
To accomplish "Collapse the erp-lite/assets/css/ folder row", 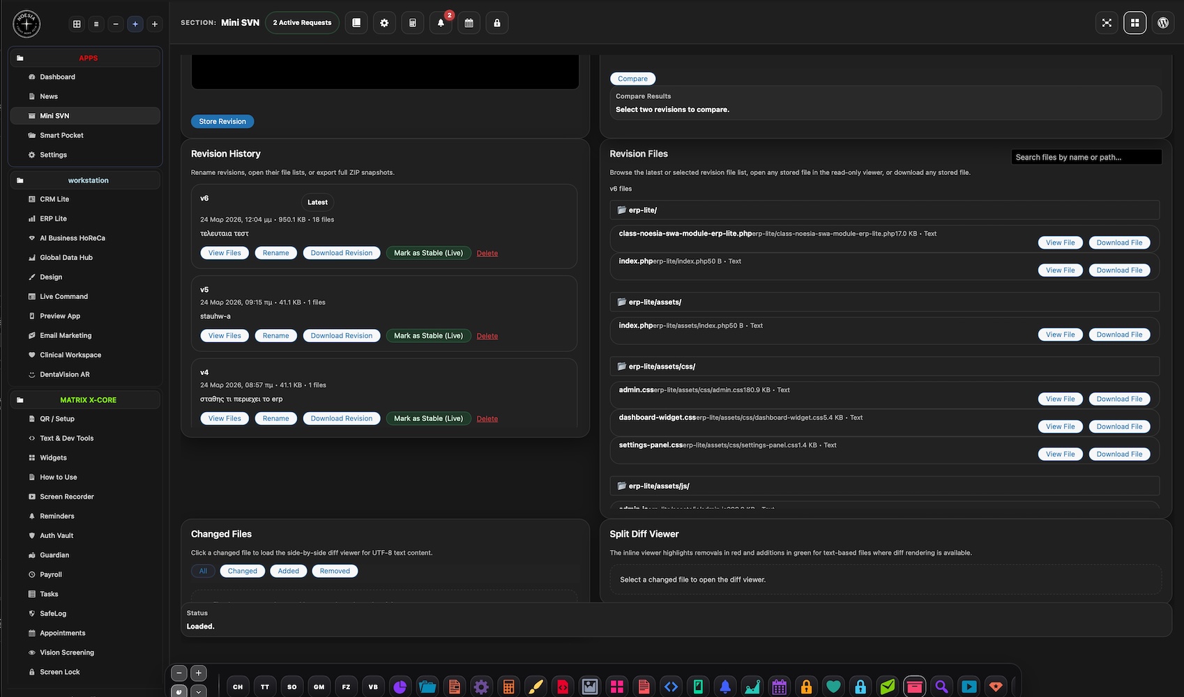I will 885,366.
